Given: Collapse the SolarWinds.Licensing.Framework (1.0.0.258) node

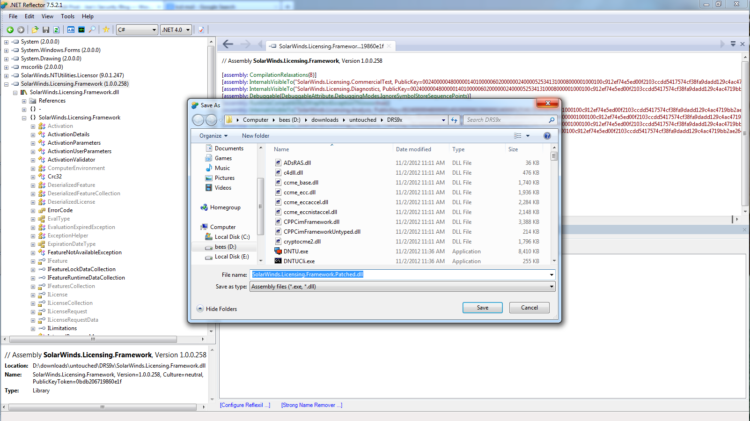Looking at the screenshot, I should (x=6, y=84).
